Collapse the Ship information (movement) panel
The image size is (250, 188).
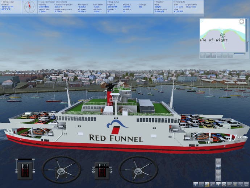[x=39, y=2]
